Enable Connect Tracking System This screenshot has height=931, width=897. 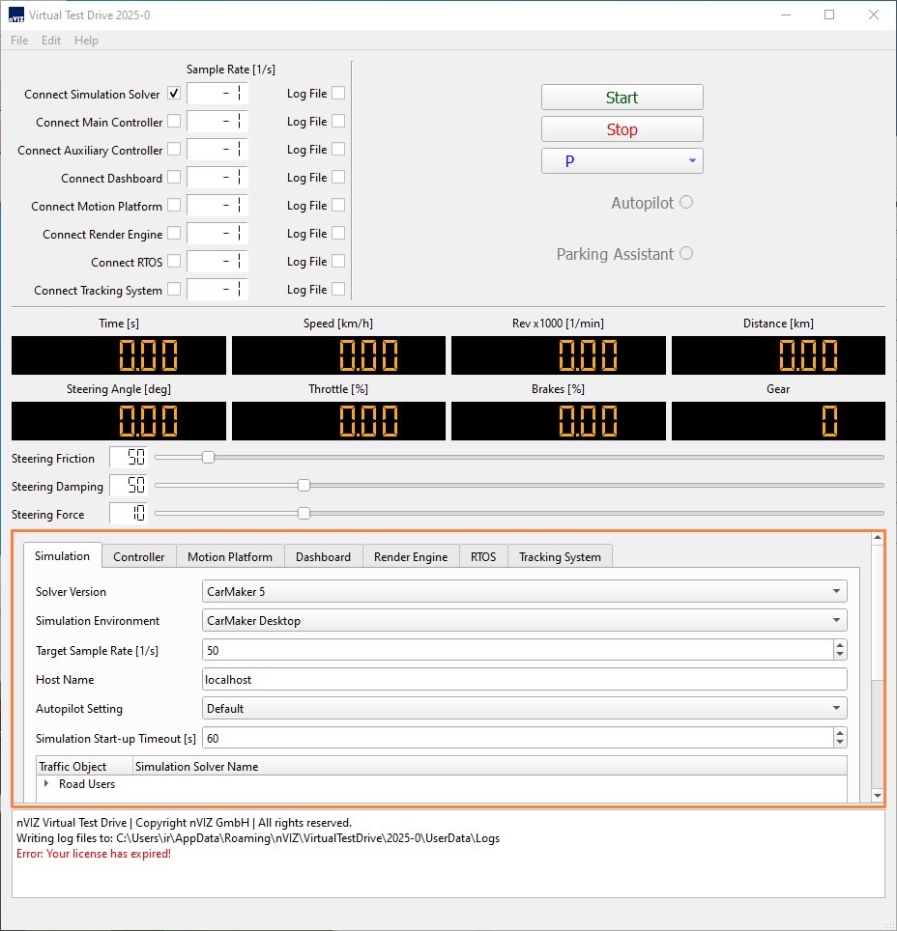coord(173,290)
